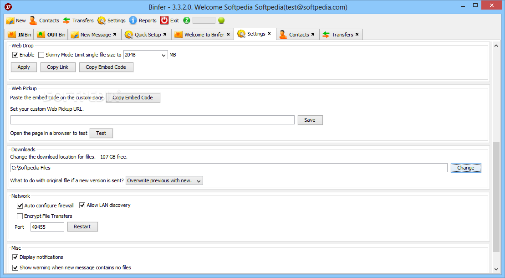This screenshot has width=505, height=278.
Task: Close the Settings tab
Action: 269,33
